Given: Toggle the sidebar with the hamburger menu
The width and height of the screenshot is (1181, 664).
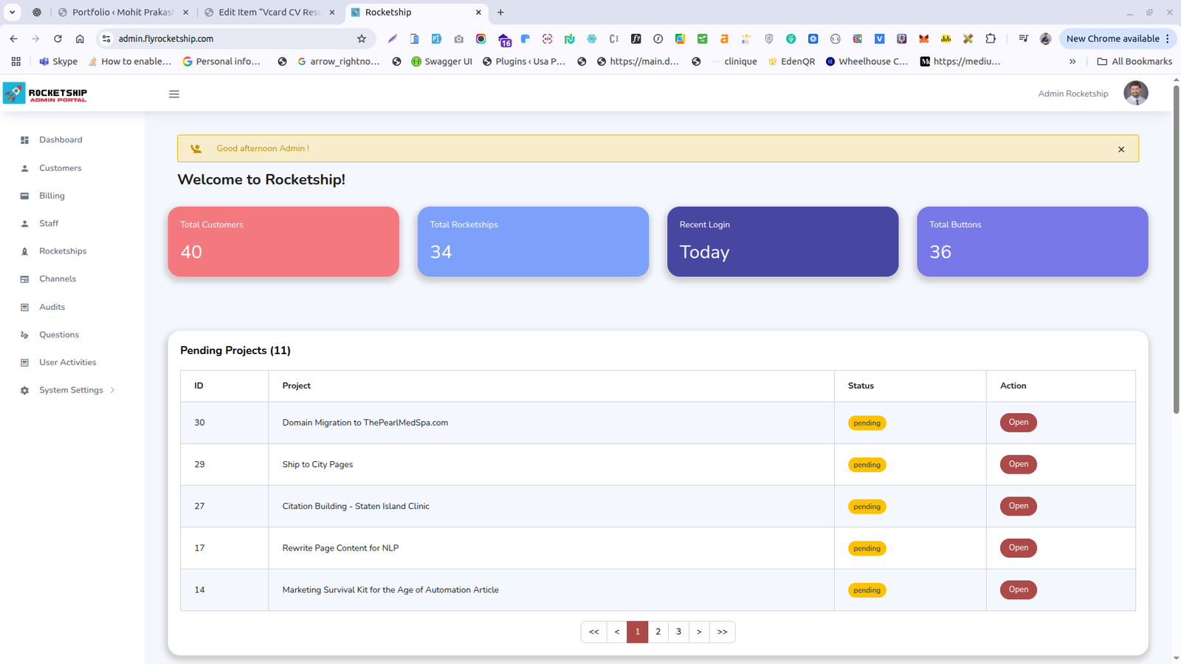Looking at the screenshot, I should pos(173,94).
